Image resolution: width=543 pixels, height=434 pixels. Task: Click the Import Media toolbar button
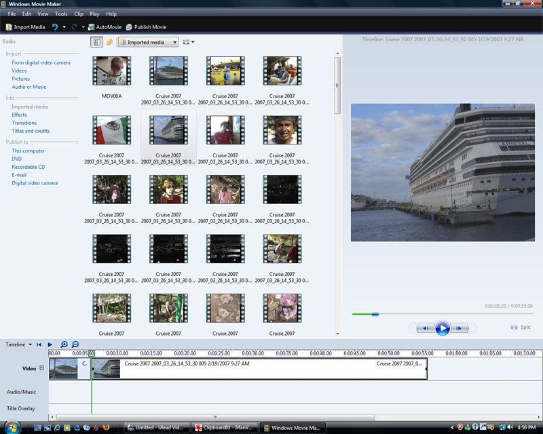point(26,27)
